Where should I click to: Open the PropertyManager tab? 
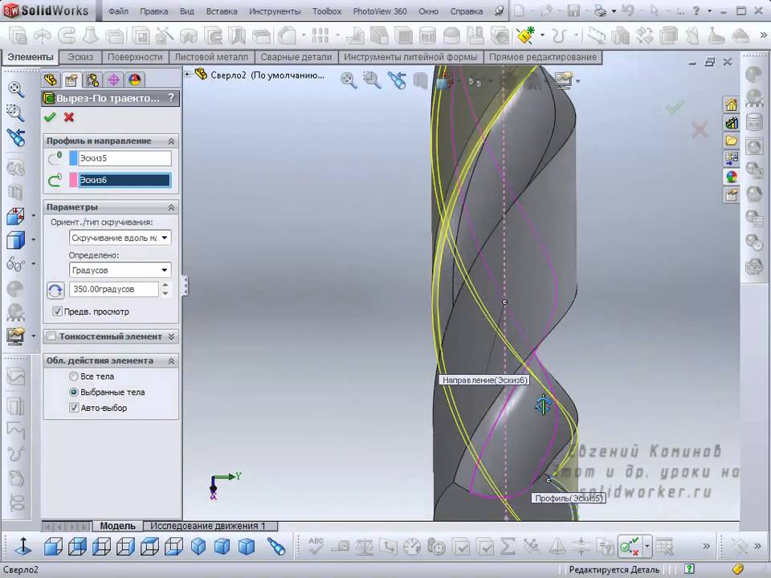point(71,79)
